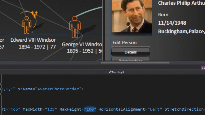The height and width of the screenshot is (115, 205).
Task: Click the highlighted "100" MaxHeight value
Action: [90, 110]
